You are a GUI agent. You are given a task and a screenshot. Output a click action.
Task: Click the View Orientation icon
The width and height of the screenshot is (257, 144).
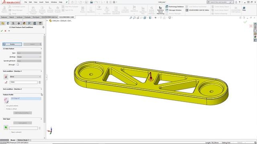(x=145, y=18)
